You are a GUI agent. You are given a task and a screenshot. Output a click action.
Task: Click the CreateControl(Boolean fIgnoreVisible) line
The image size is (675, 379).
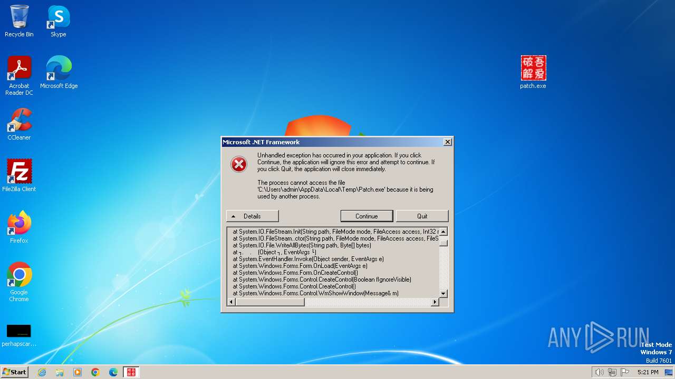pyautogui.click(x=322, y=280)
